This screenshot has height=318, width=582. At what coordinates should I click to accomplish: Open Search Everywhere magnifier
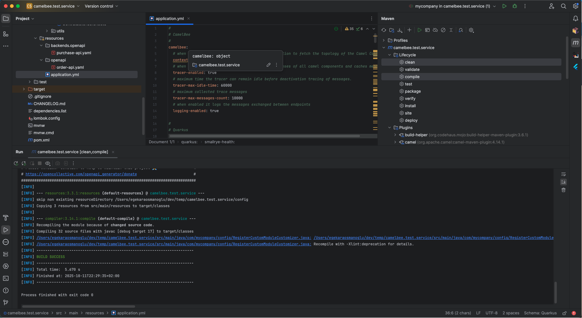pyautogui.click(x=563, y=6)
